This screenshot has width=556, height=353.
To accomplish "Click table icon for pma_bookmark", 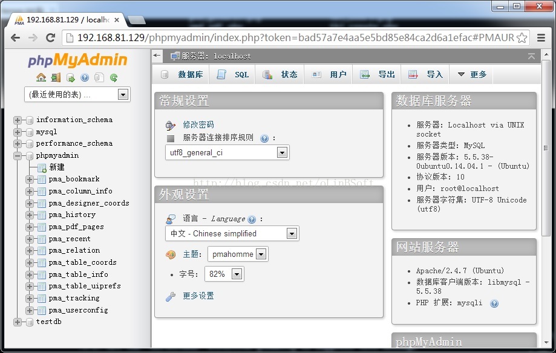I will pyautogui.click(x=42, y=180).
